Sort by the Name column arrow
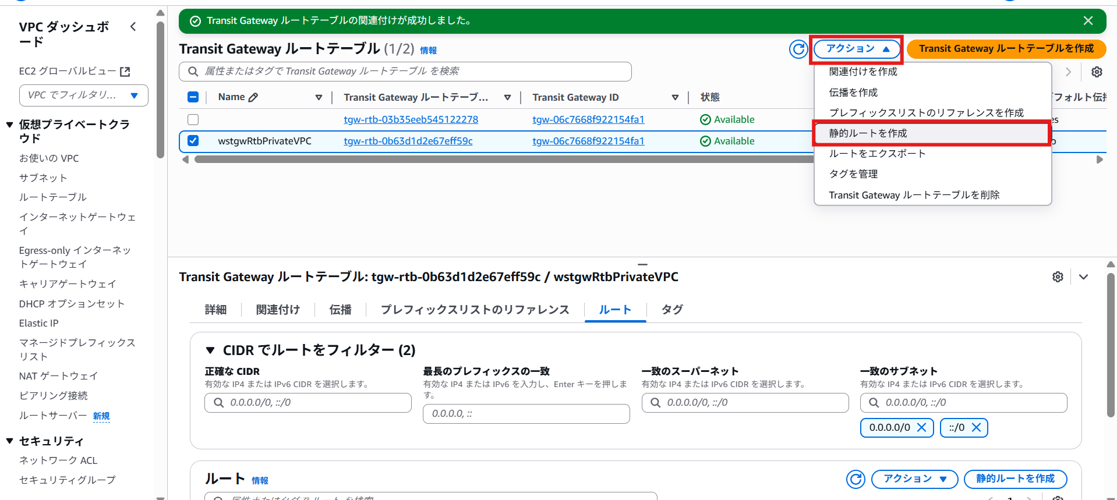Screen dimensions: 1117x500 click(319, 97)
